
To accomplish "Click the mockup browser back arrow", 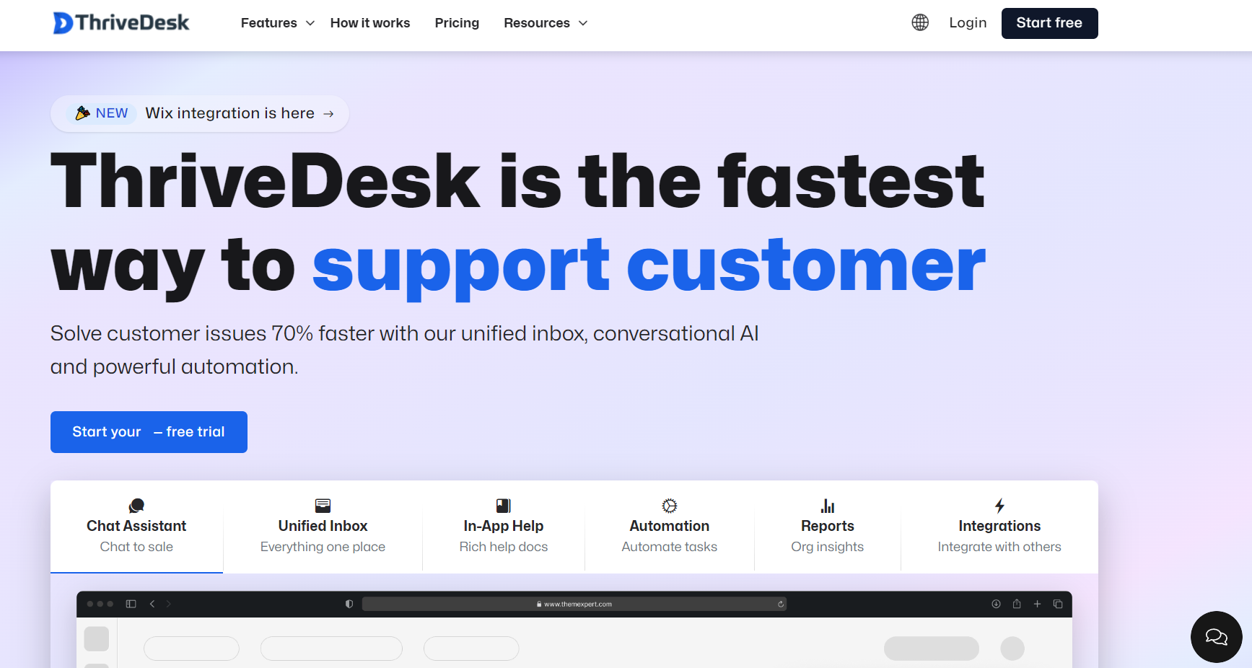I will (152, 604).
